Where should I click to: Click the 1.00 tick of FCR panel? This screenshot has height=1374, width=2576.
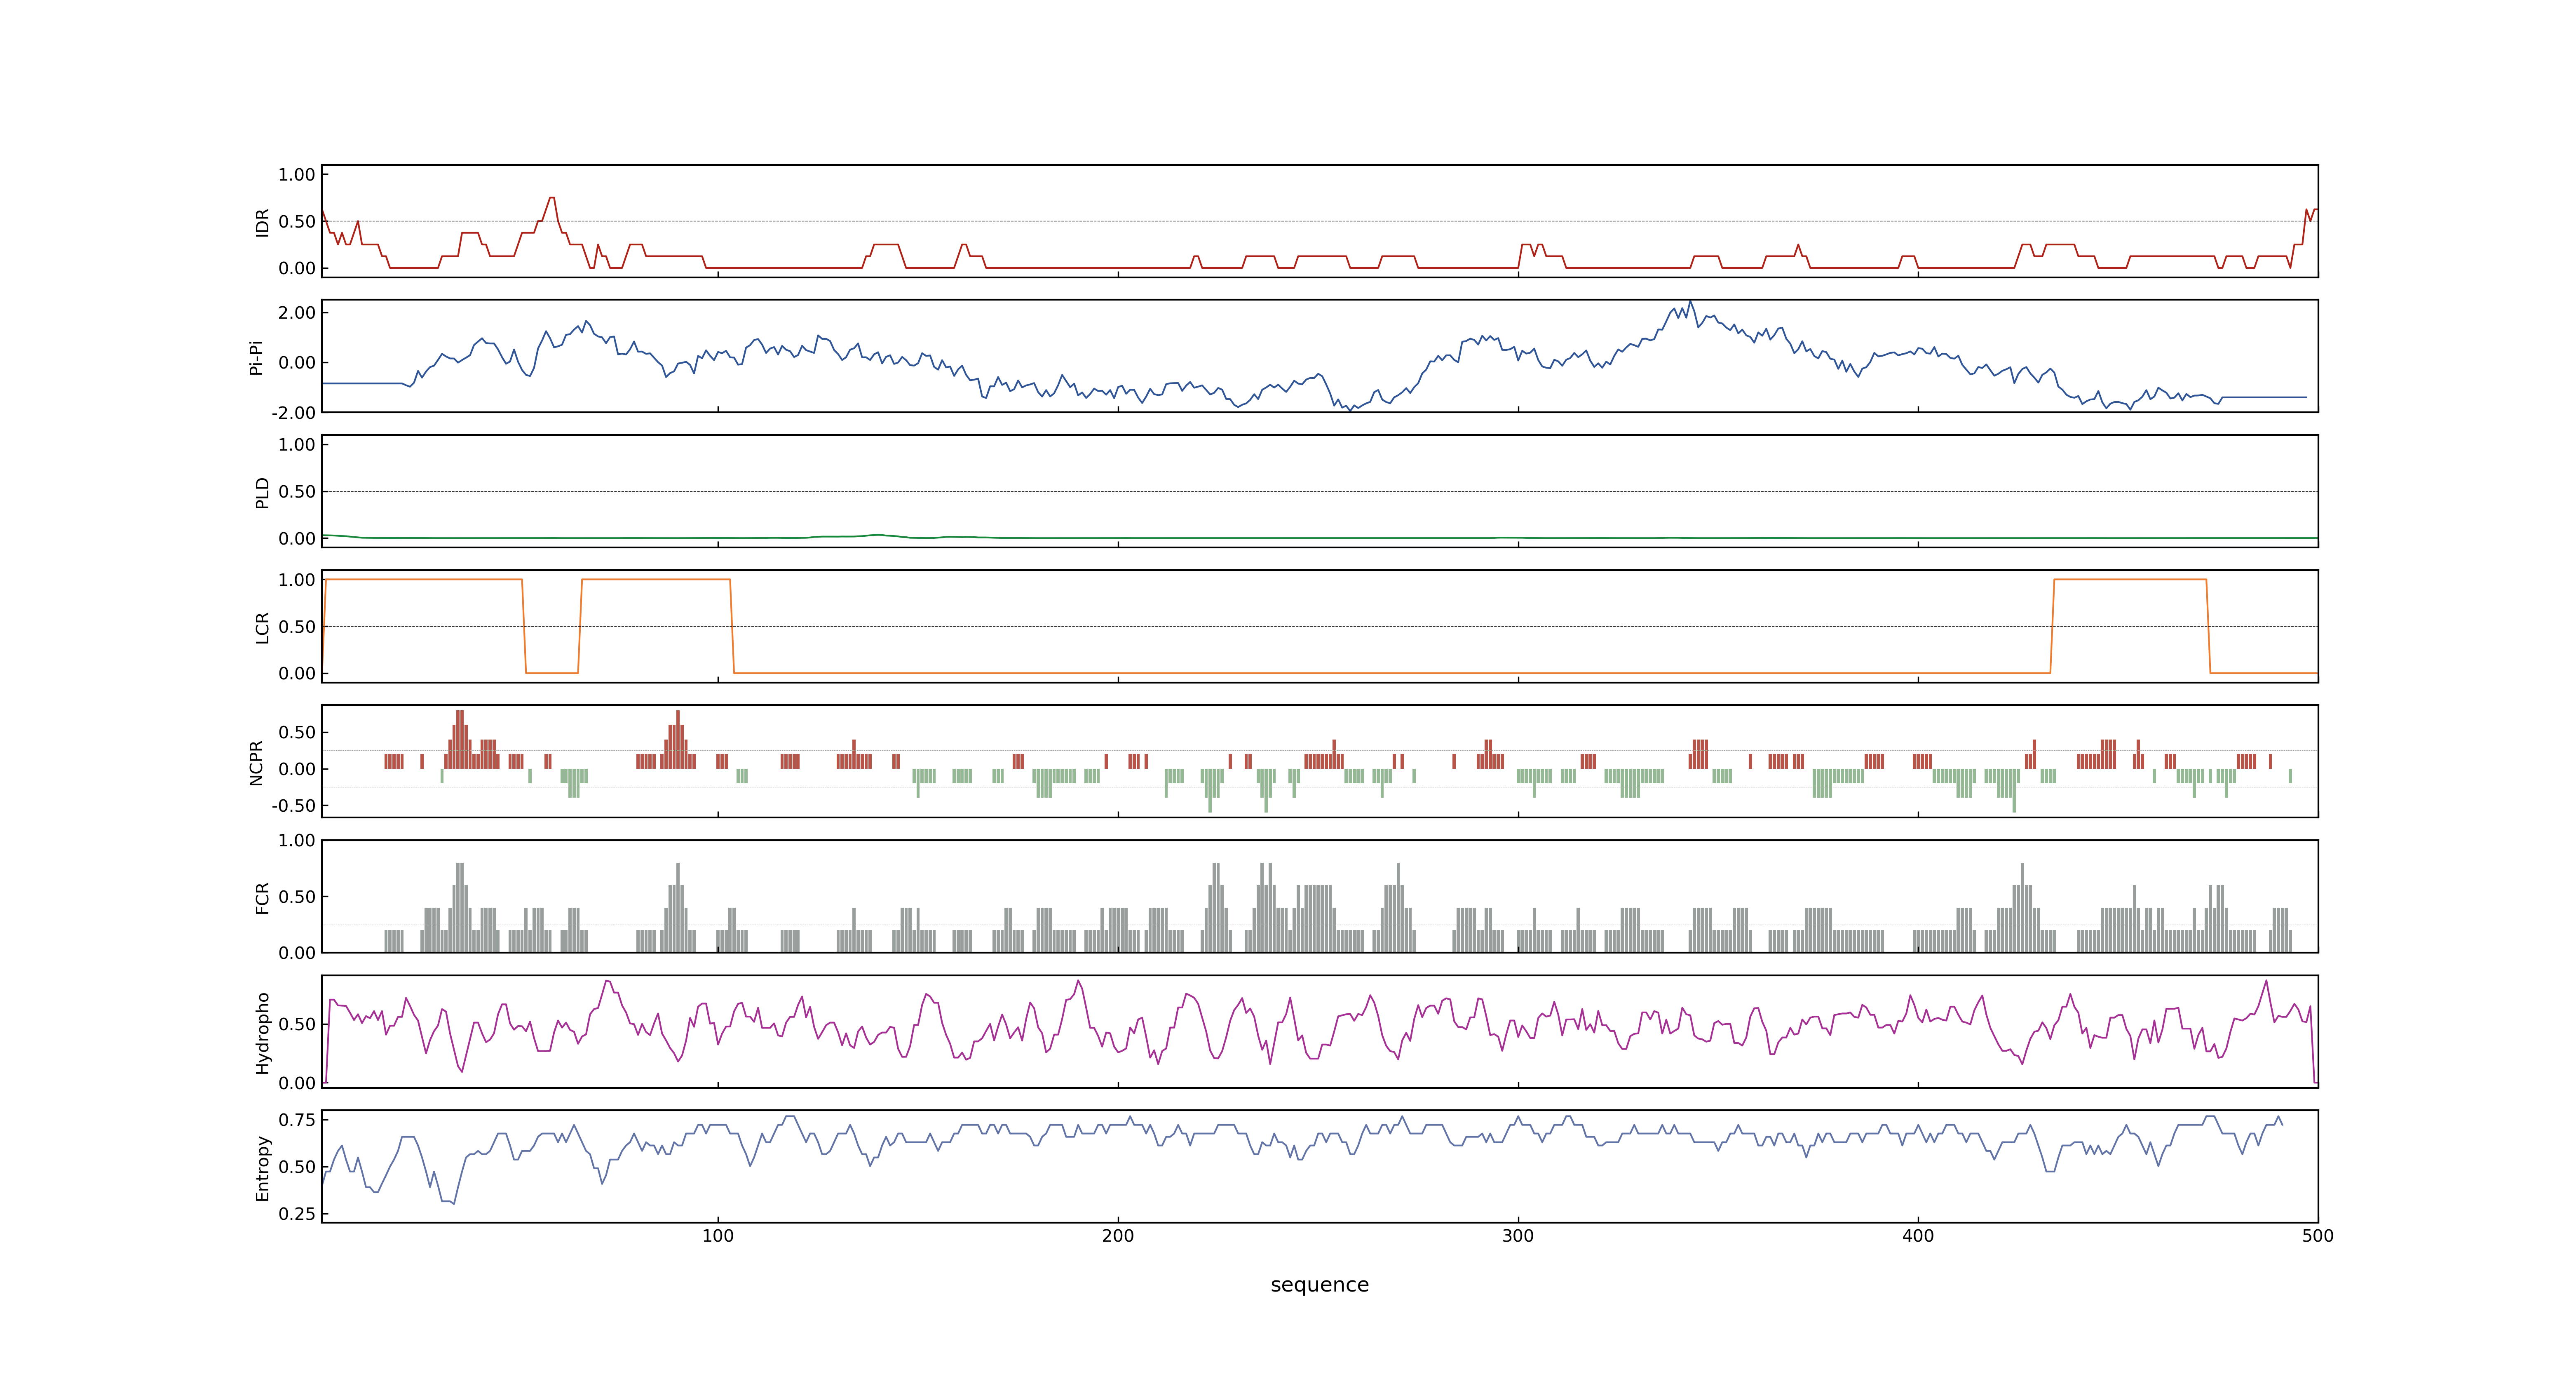297,841
